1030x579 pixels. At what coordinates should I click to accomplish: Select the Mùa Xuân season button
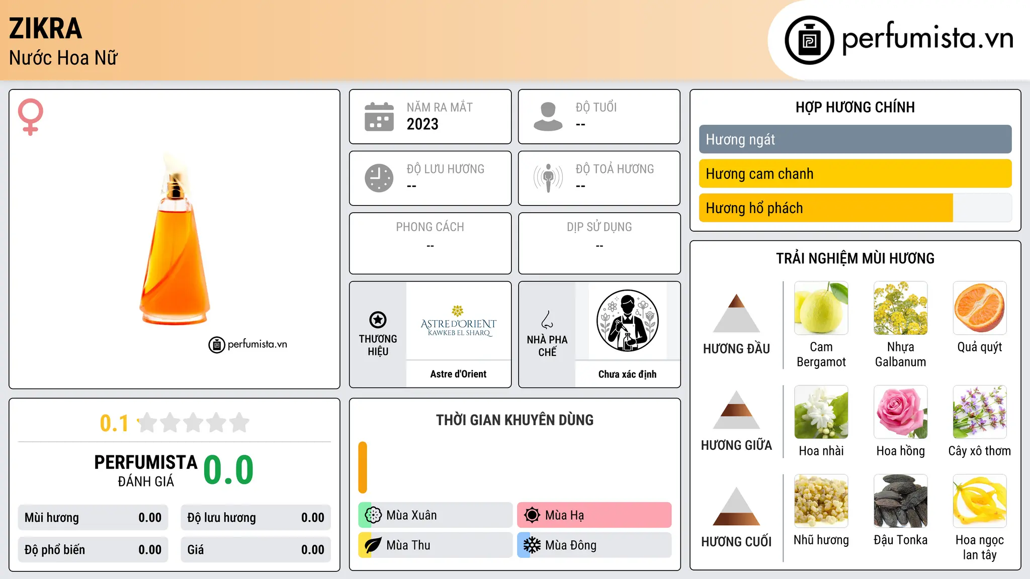click(x=436, y=515)
